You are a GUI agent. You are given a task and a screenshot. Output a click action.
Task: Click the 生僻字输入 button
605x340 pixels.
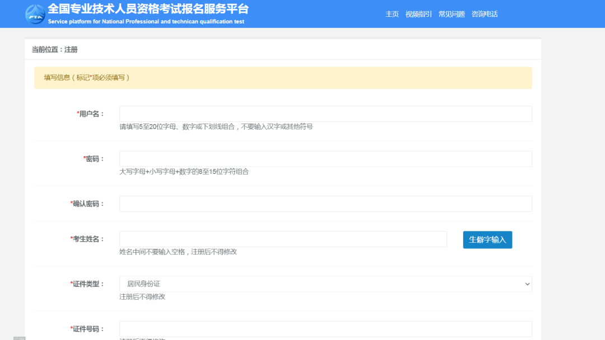coord(487,239)
